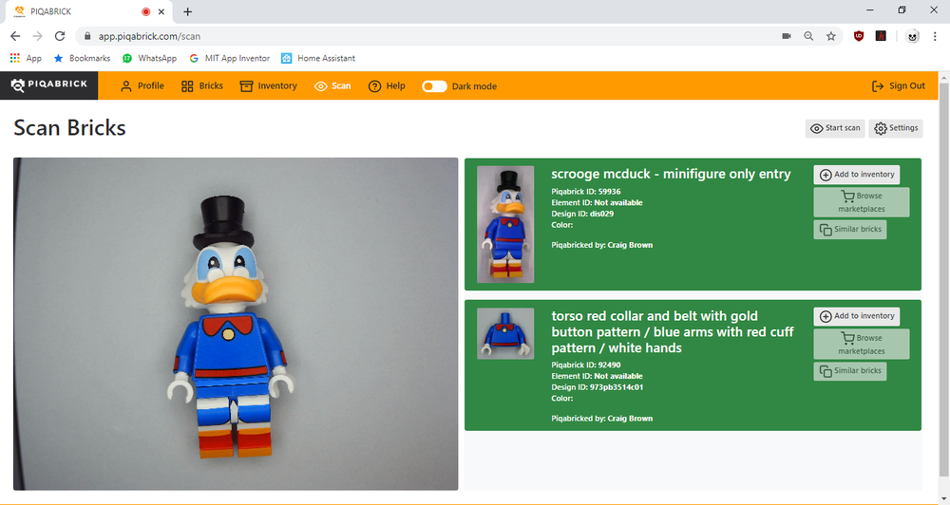Open the Chrome profile avatar
Image resolution: width=950 pixels, height=505 pixels.
click(x=912, y=36)
